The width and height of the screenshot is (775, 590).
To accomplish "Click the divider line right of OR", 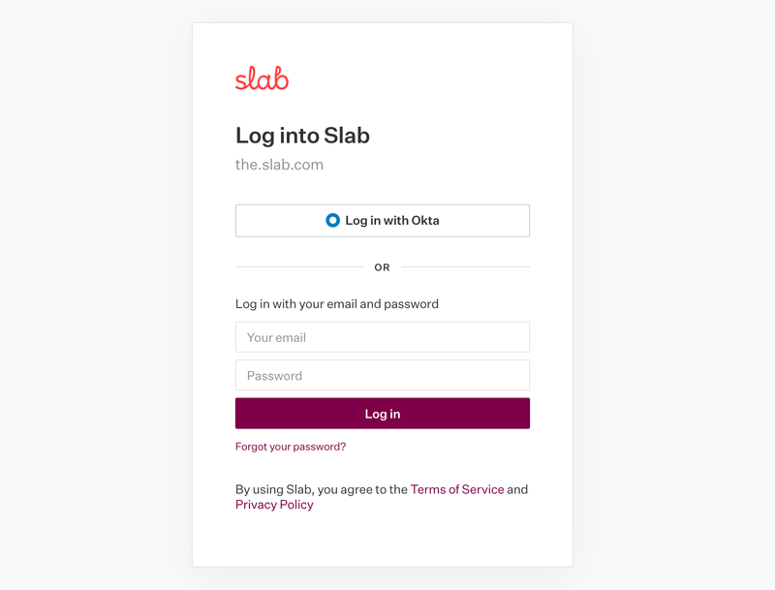I will click(465, 266).
